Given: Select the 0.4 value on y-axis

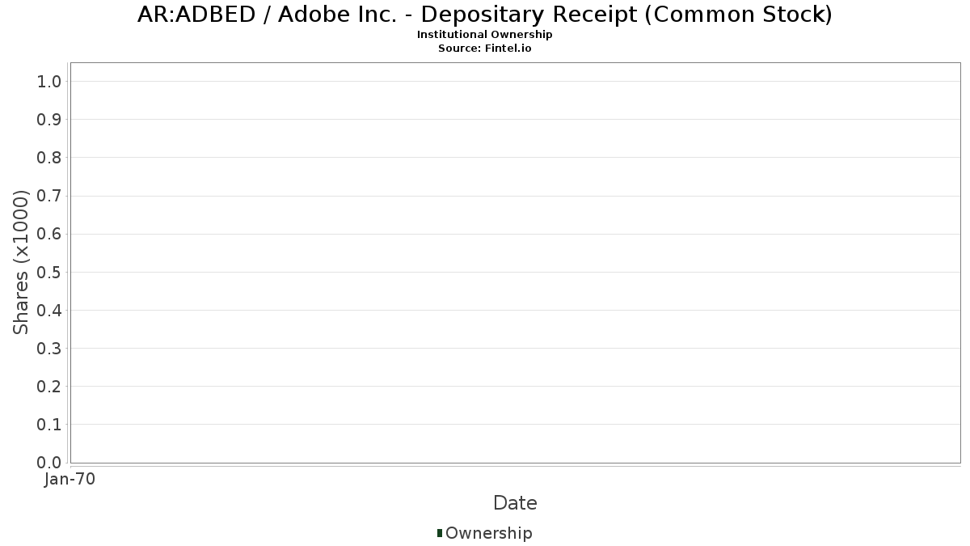Looking at the screenshot, I should coord(49,311).
